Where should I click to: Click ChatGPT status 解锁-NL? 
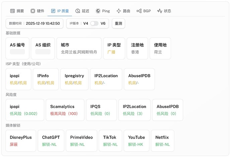click(49, 145)
